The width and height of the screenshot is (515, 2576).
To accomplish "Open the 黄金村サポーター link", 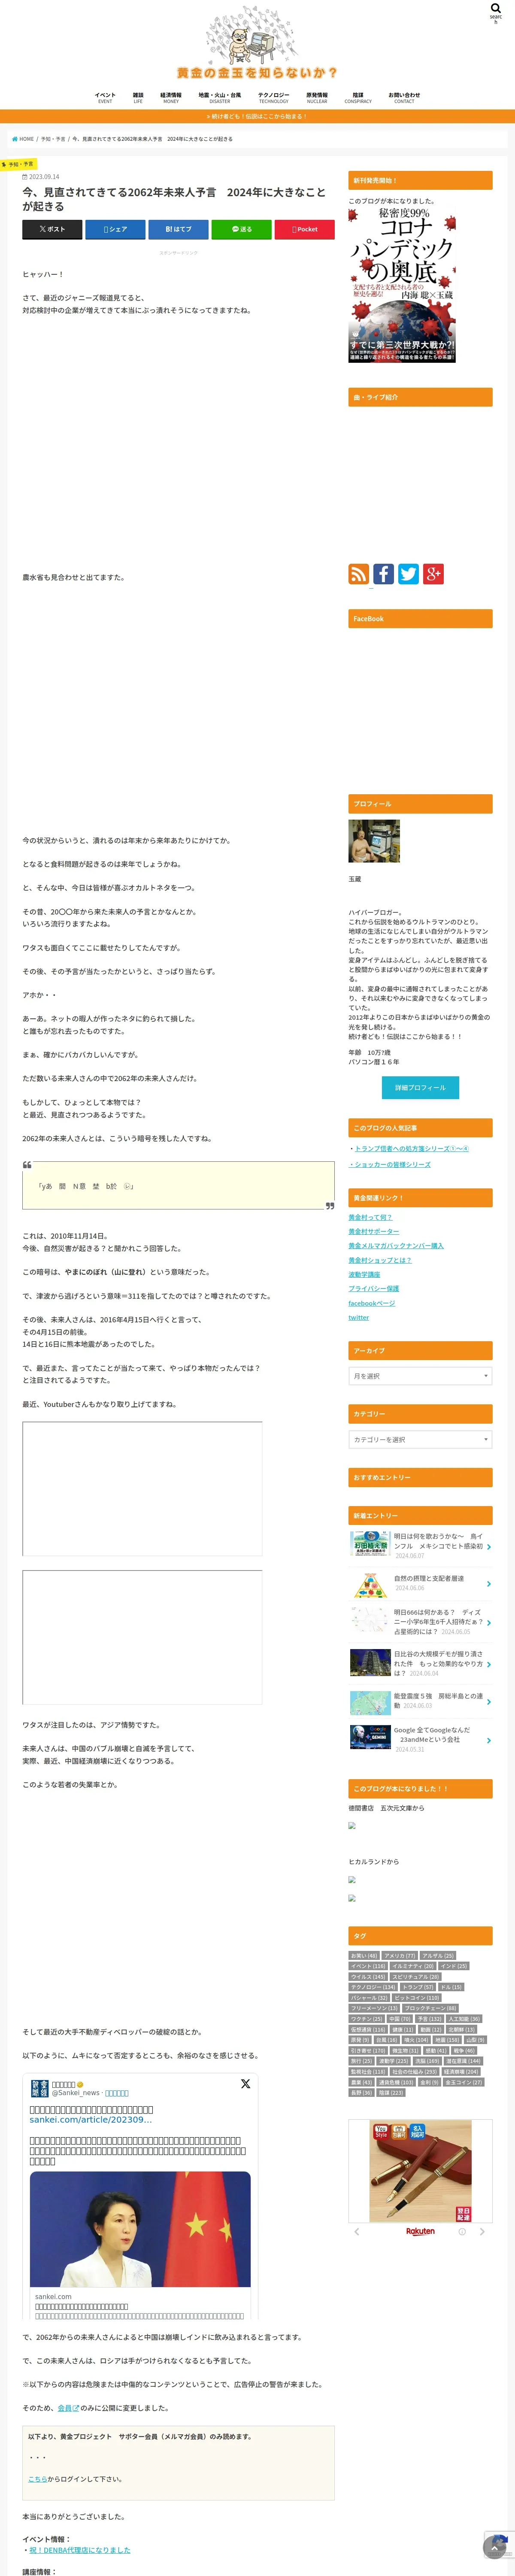I will click(374, 1232).
